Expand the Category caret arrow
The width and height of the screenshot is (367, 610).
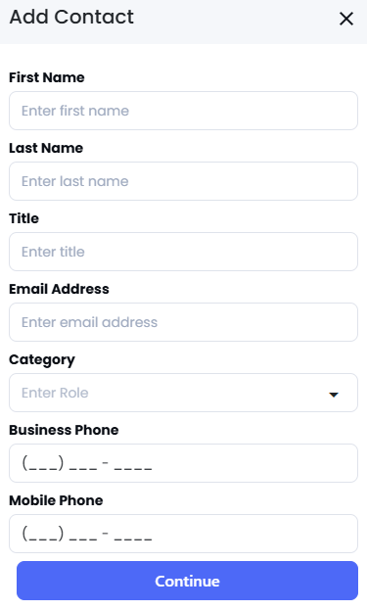[334, 395]
